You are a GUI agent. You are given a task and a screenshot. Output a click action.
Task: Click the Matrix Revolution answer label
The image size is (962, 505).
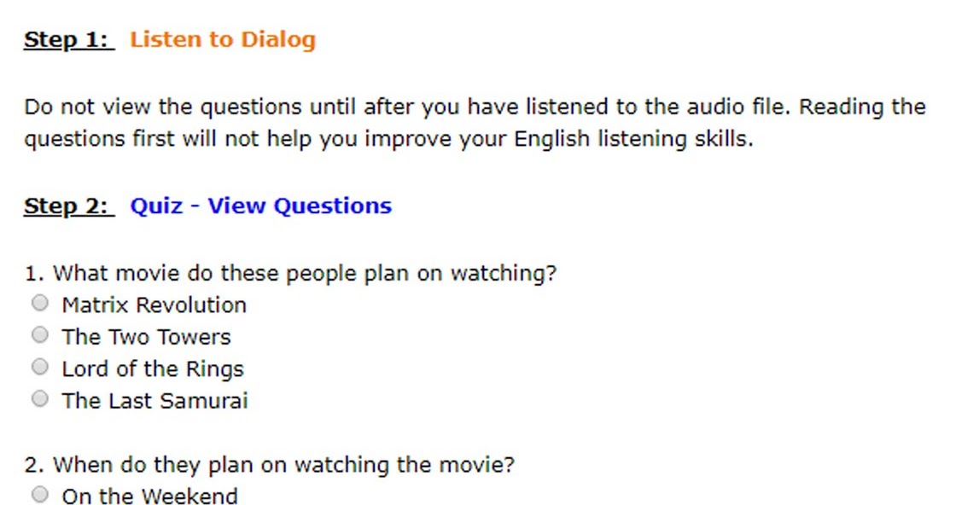[x=154, y=305]
